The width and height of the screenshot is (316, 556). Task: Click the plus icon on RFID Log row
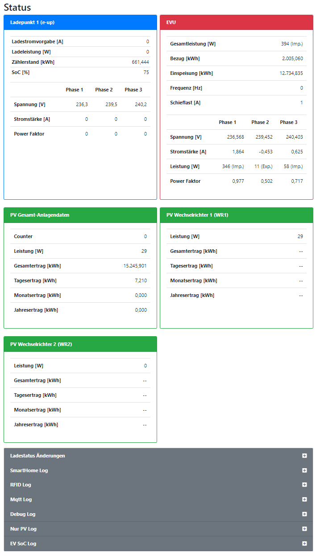[304, 485]
